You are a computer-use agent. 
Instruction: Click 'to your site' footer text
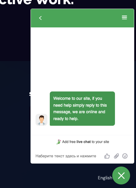[100, 142]
